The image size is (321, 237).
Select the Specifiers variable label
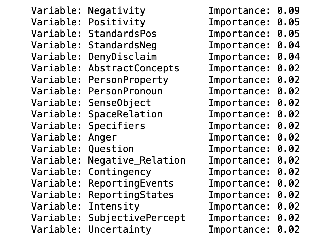[x=116, y=126]
